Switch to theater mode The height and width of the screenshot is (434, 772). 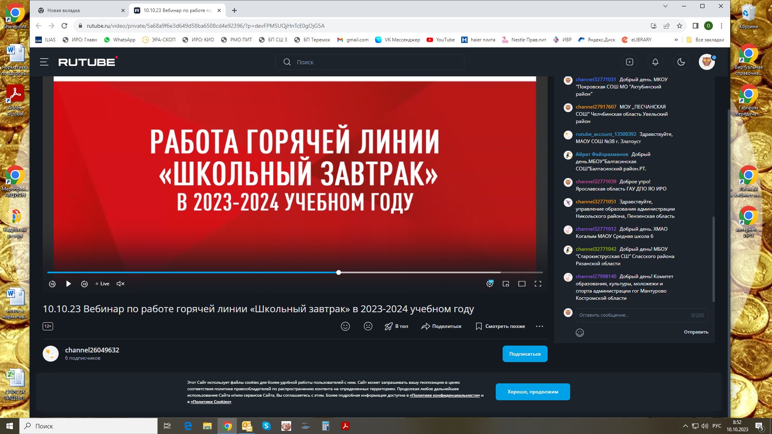(x=522, y=284)
